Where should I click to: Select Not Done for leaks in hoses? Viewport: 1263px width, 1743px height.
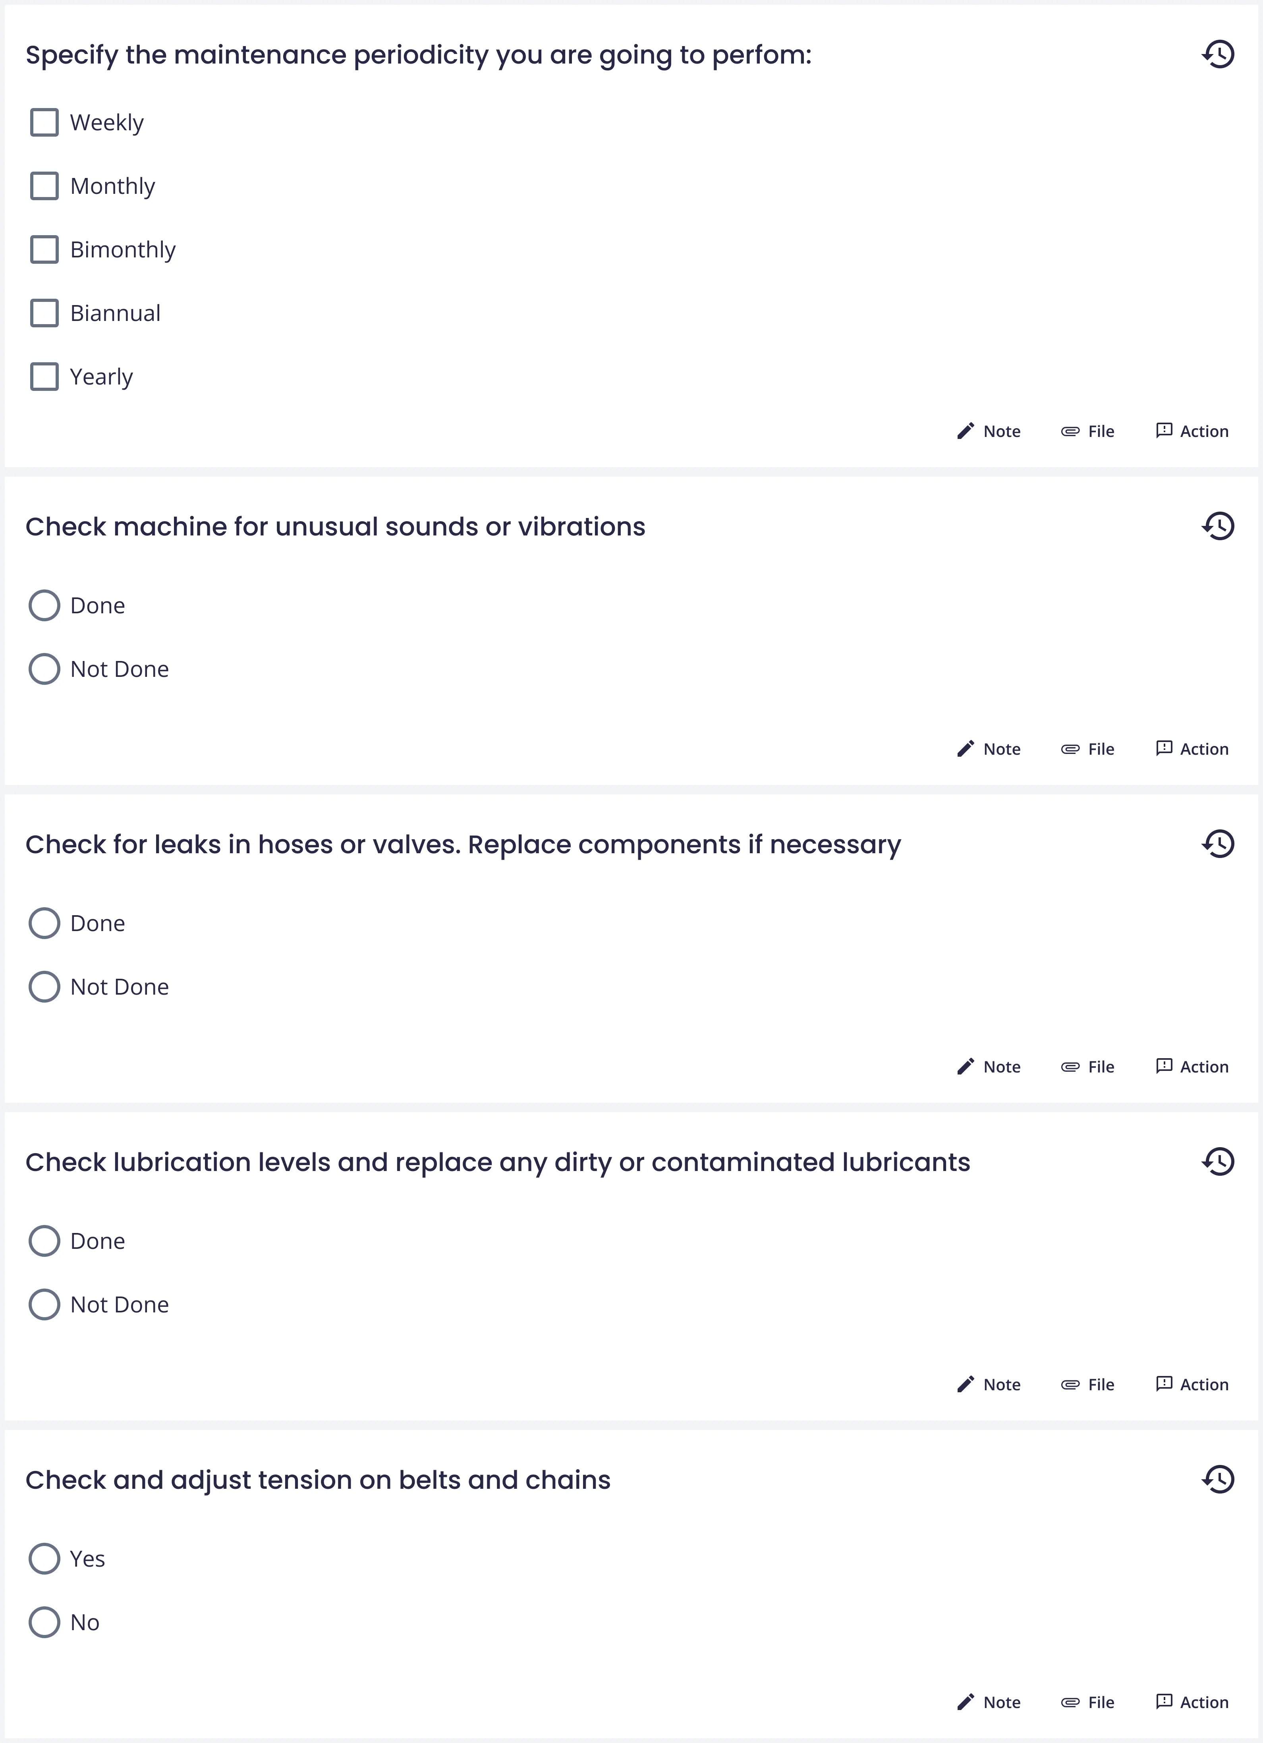tap(44, 987)
